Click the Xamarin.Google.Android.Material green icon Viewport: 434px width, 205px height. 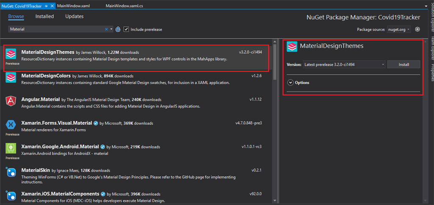coord(11,149)
